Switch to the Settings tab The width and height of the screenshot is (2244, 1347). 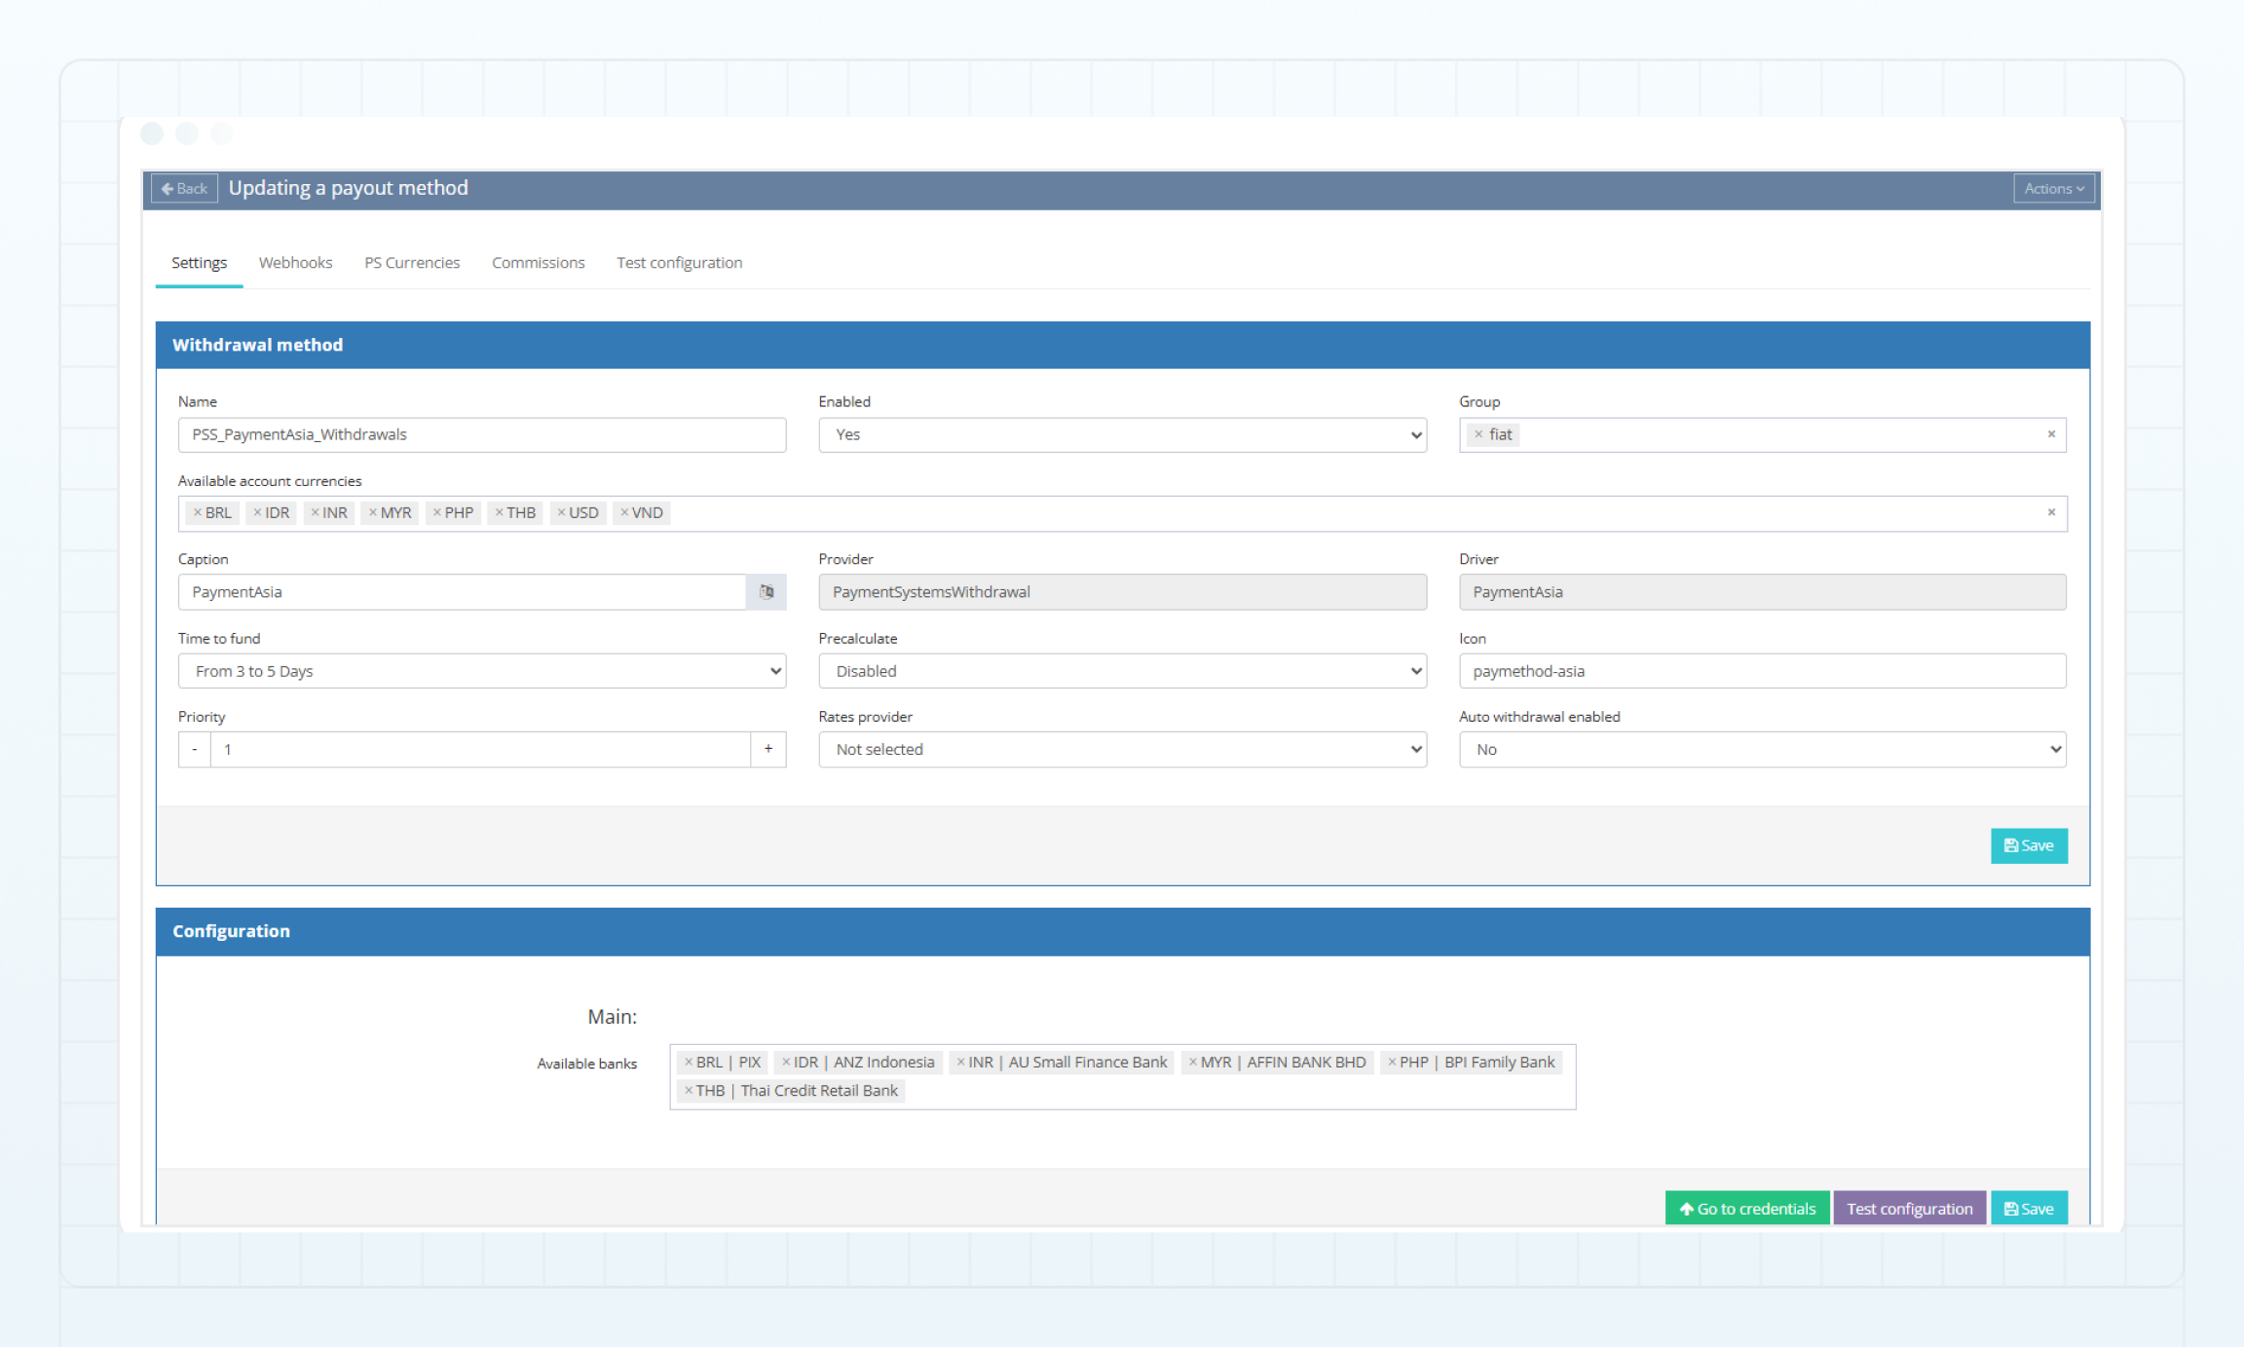[x=199, y=263]
